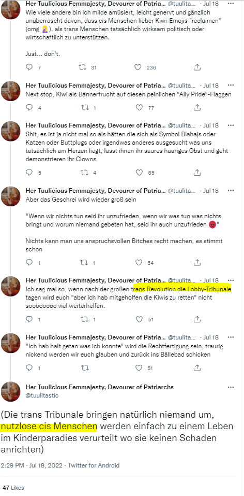Open the Twitter for Android source link
The image size is (244, 496).
pyautogui.click(x=94, y=465)
